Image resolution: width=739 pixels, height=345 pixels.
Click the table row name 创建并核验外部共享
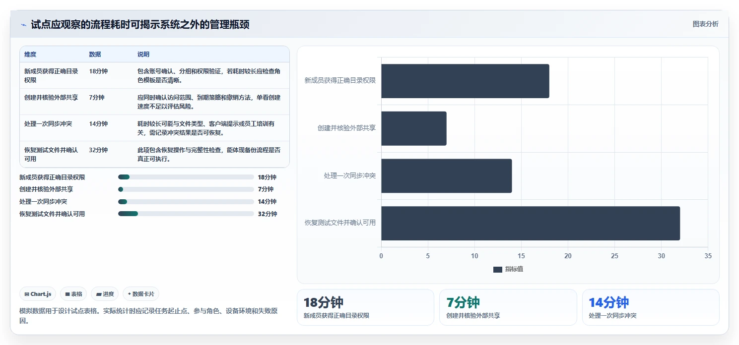(51, 98)
